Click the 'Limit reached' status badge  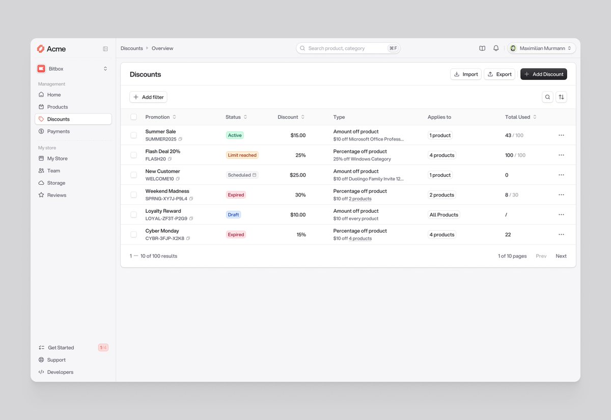point(242,155)
